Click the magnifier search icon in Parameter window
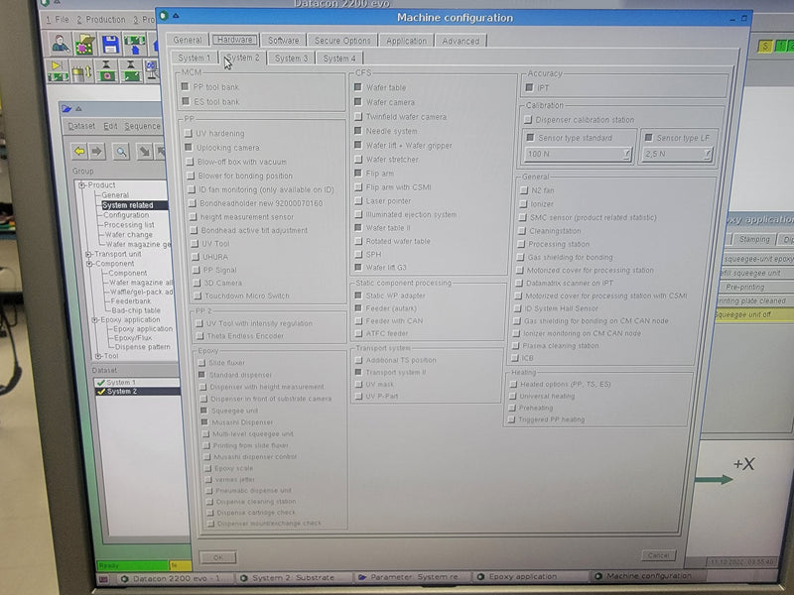 tap(121, 152)
